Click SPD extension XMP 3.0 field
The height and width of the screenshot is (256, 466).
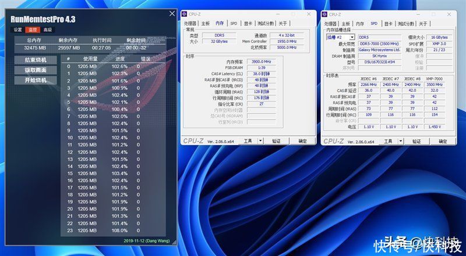439,44
